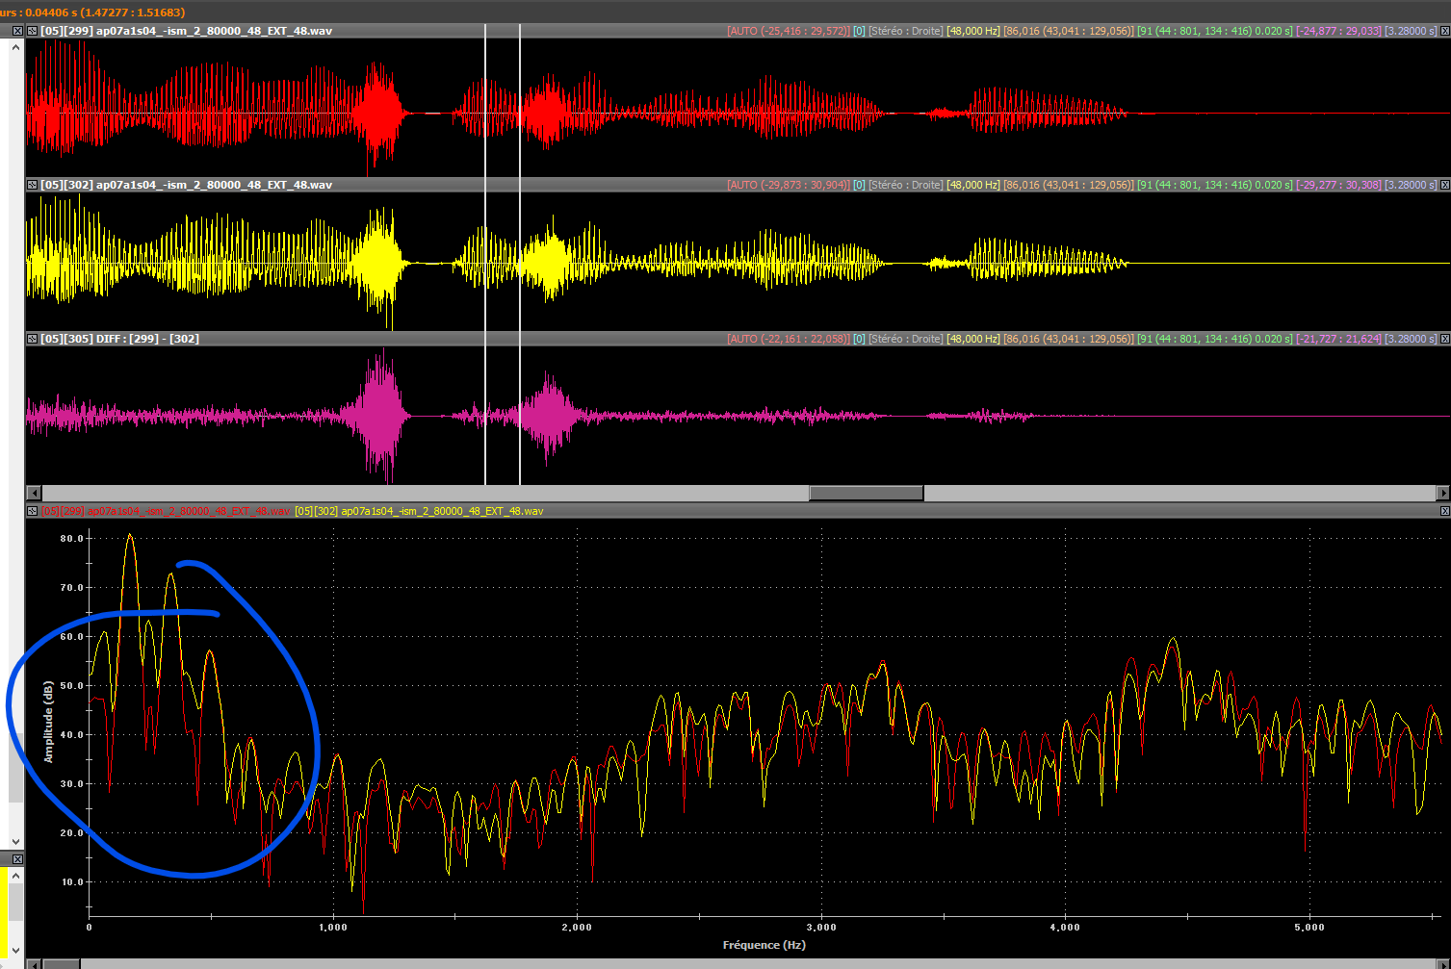
Task: Toggle AUTO amplitude scaling on DIFF track
Action: pyautogui.click(x=789, y=339)
